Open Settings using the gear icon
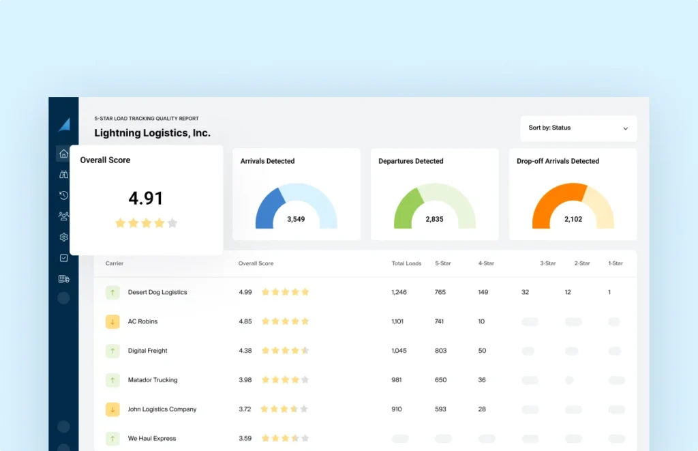This screenshot has height=451, width=698. click(x=63, y=237)
